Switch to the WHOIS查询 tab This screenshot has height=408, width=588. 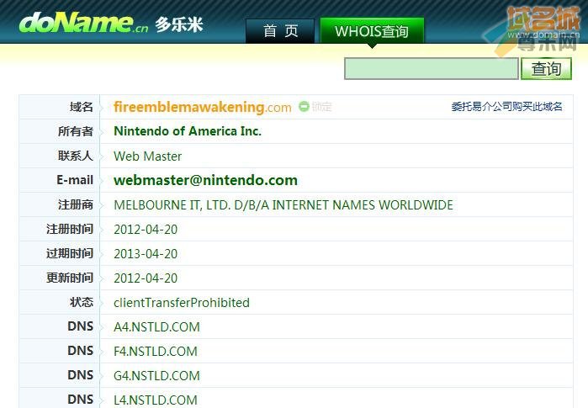[372, 31]
